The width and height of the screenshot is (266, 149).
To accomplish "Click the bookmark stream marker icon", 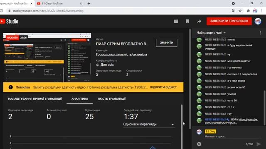I will (x=187, y=21).
